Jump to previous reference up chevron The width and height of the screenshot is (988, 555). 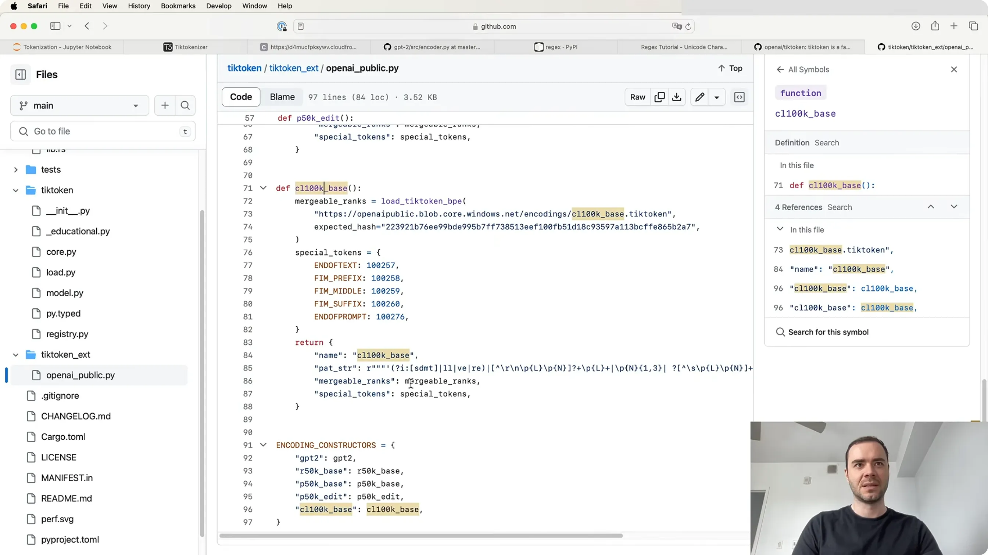931,207
